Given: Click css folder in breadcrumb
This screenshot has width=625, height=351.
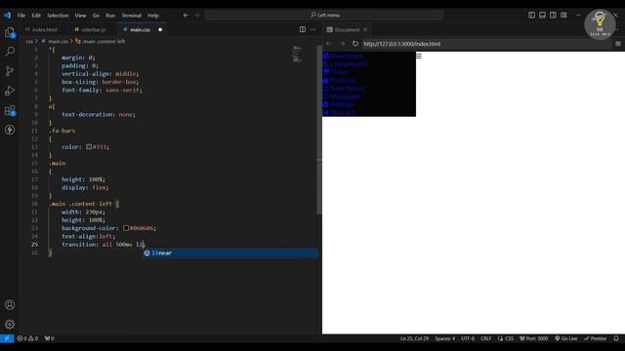Looking at the screenshot, I should pyautogui.click(x=29, y=41).
